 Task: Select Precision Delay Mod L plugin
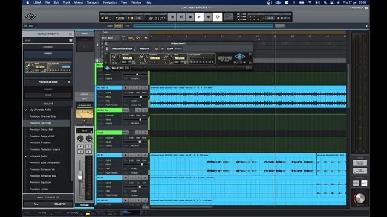(42, 136)
